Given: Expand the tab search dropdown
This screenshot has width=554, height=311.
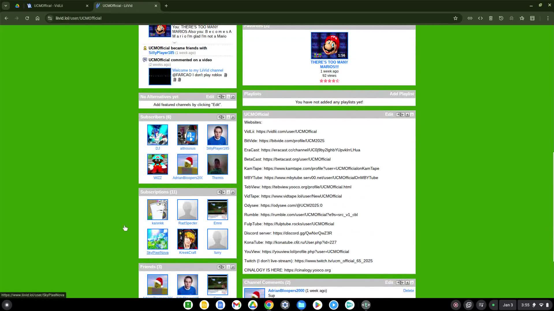Looking at the screenshot, I should tap(6, 6).
